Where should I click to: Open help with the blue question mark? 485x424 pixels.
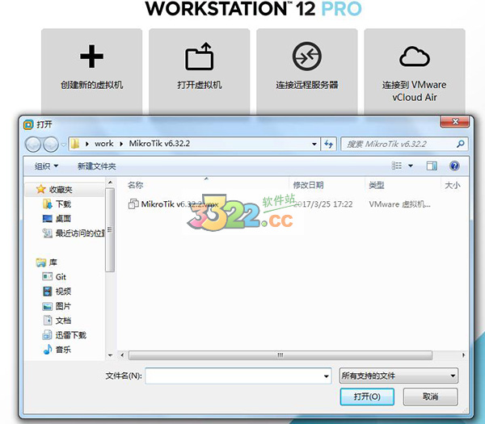[x=454, y=166]
